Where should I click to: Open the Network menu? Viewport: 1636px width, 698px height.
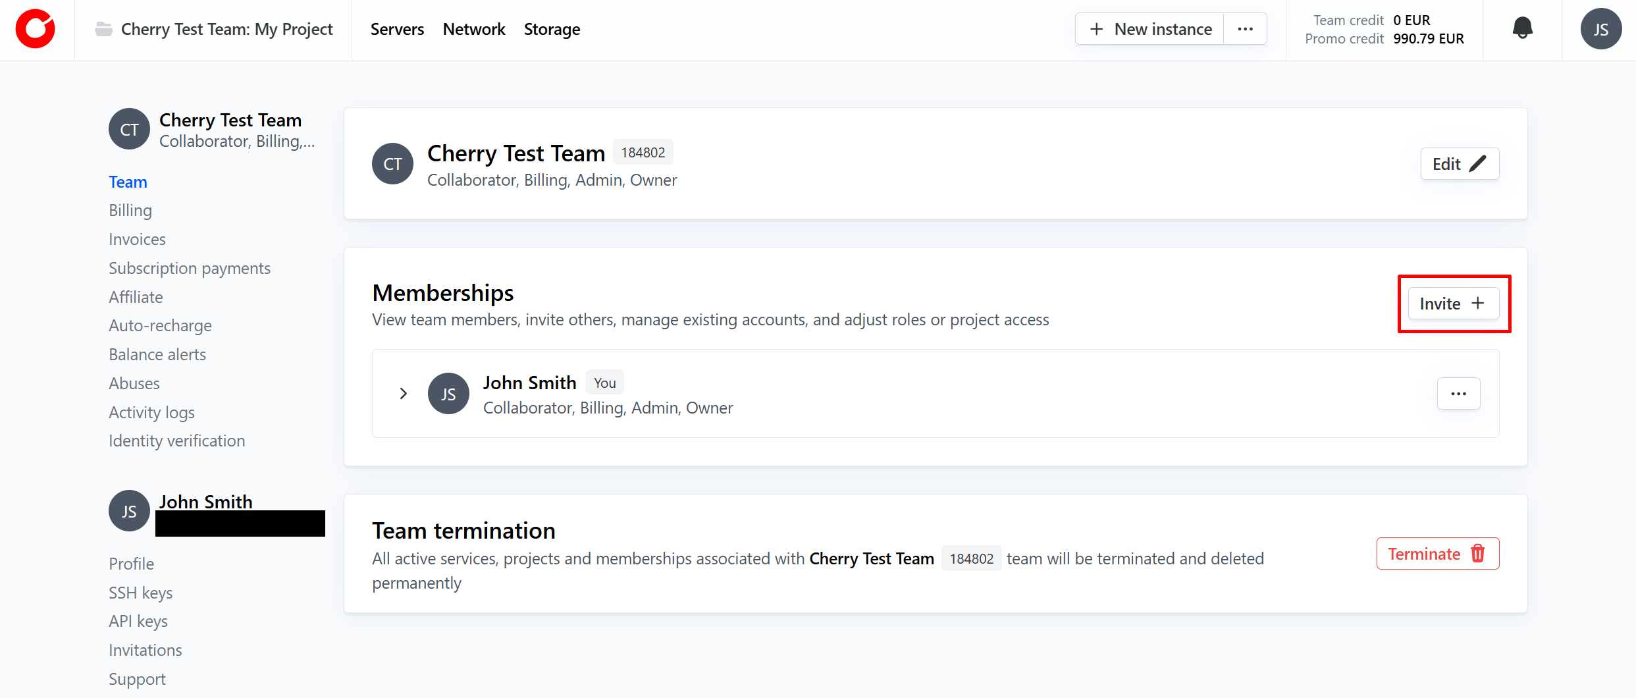[x=474, y=29]
